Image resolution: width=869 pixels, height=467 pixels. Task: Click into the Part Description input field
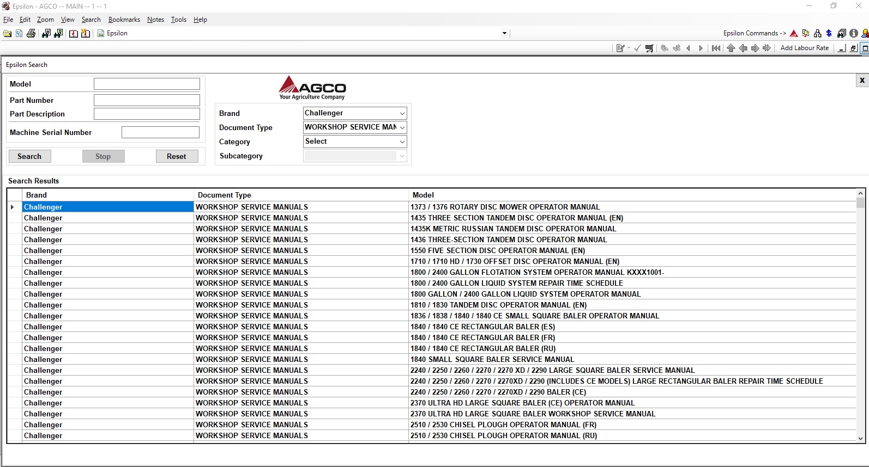[x=147, y=114]
